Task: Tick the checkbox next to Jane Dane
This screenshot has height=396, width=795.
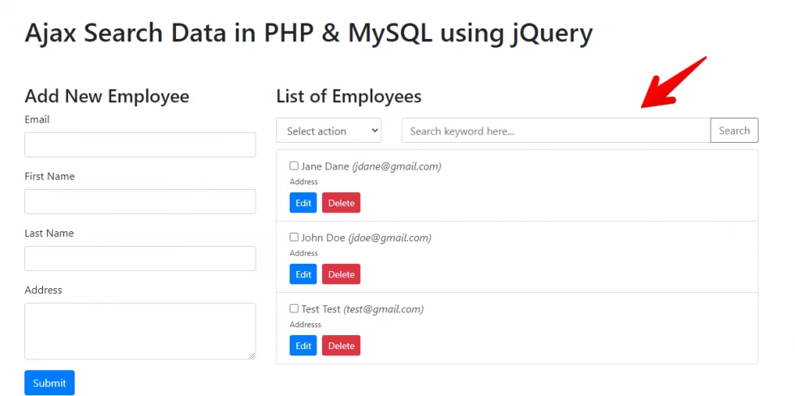Action: (294, 166)
